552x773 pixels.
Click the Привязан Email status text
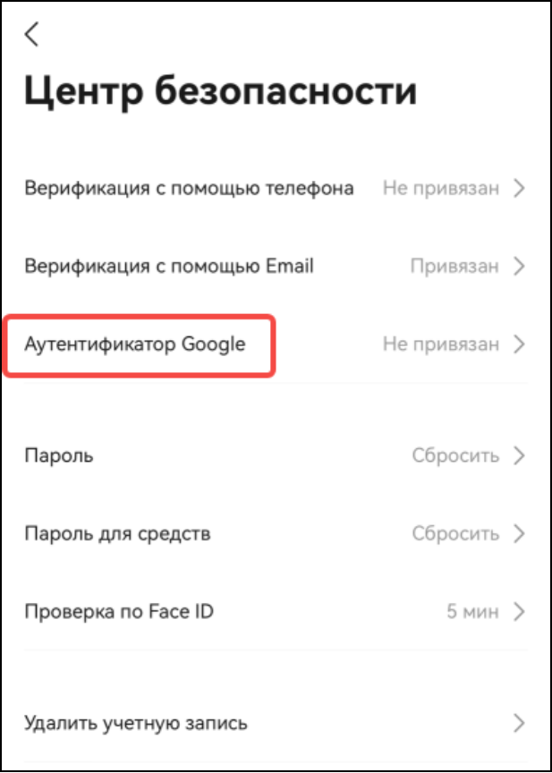click(454, 267)
